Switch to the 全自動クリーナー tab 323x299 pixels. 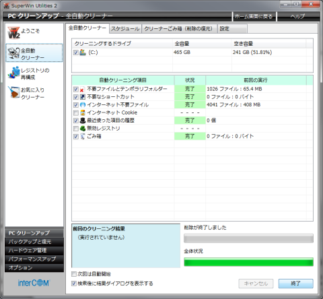(x=87, y=28)
